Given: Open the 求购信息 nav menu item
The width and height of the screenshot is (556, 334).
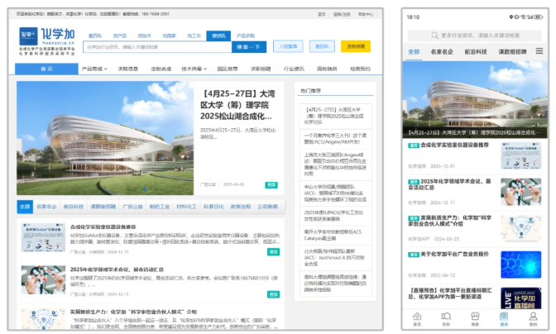Looking at the screenshot, I should (x=128, y=69).
